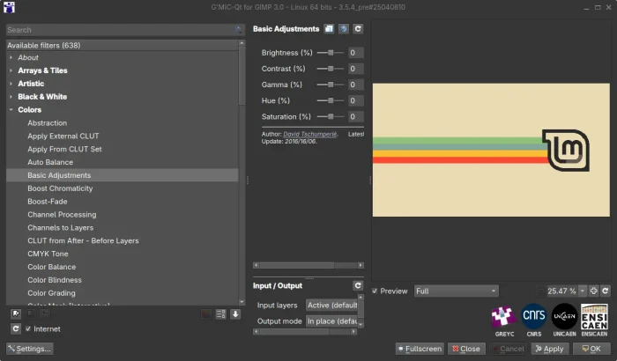The height and width of the screenshot is (361, 617).
Task: Disable the Internet checkbox
Action: click(x=28, y=328)
